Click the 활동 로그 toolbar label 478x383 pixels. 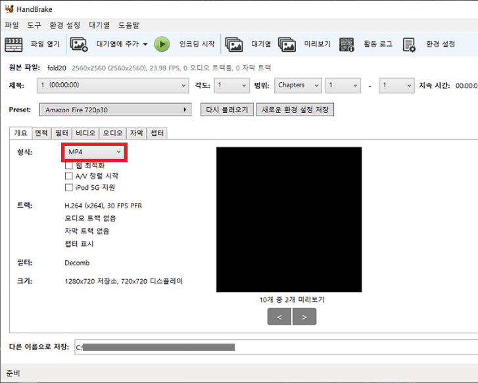coord(378,44)
